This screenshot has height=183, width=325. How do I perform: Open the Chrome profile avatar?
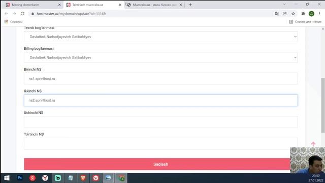pos(311,14)
